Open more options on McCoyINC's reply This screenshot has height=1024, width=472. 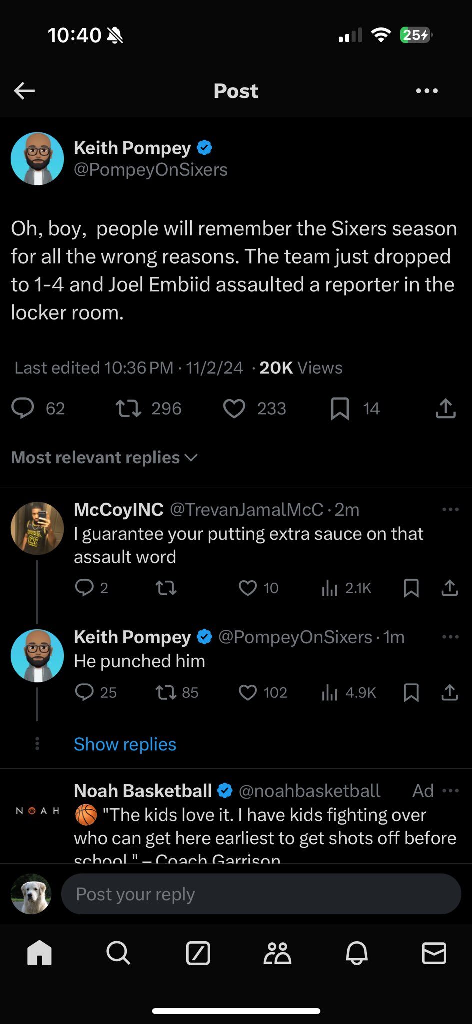coord(450,509)
